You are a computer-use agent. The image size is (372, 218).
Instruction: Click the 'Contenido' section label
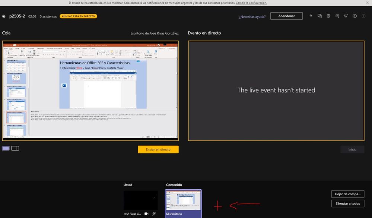point(174,185)
